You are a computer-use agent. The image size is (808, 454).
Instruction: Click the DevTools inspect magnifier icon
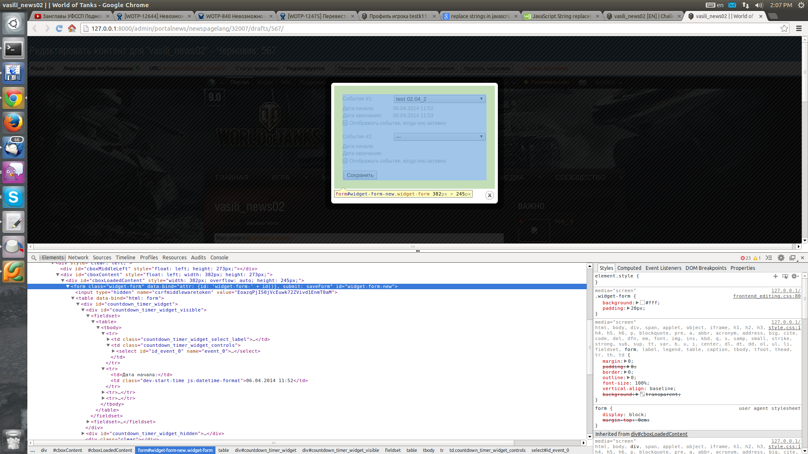coord(34,258)
